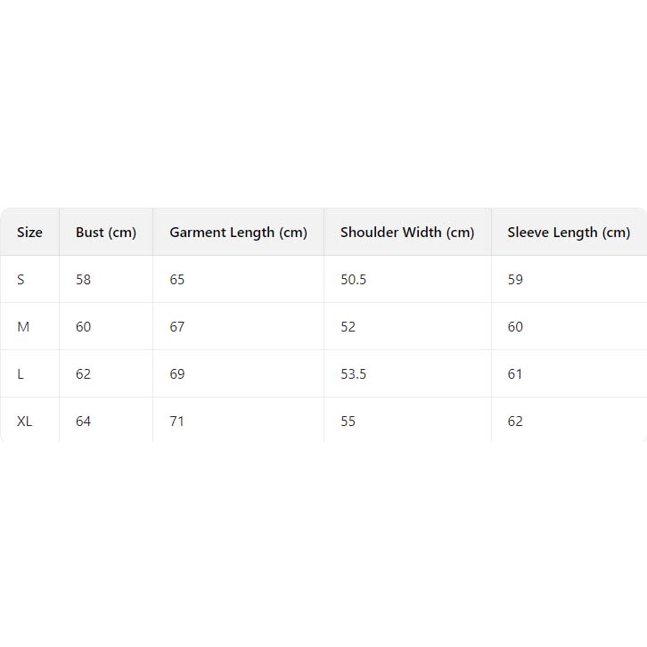647x647 pixels.
Task: Click the Size column header
Action: tap(29, 233)
